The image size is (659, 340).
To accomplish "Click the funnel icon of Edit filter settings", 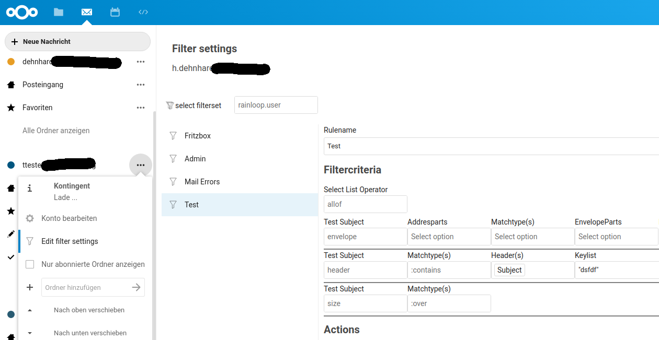I will point(30,241).
